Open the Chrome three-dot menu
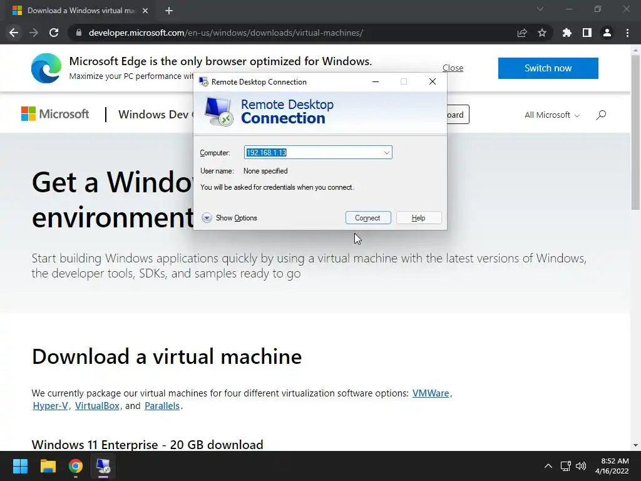 (627, 33)
